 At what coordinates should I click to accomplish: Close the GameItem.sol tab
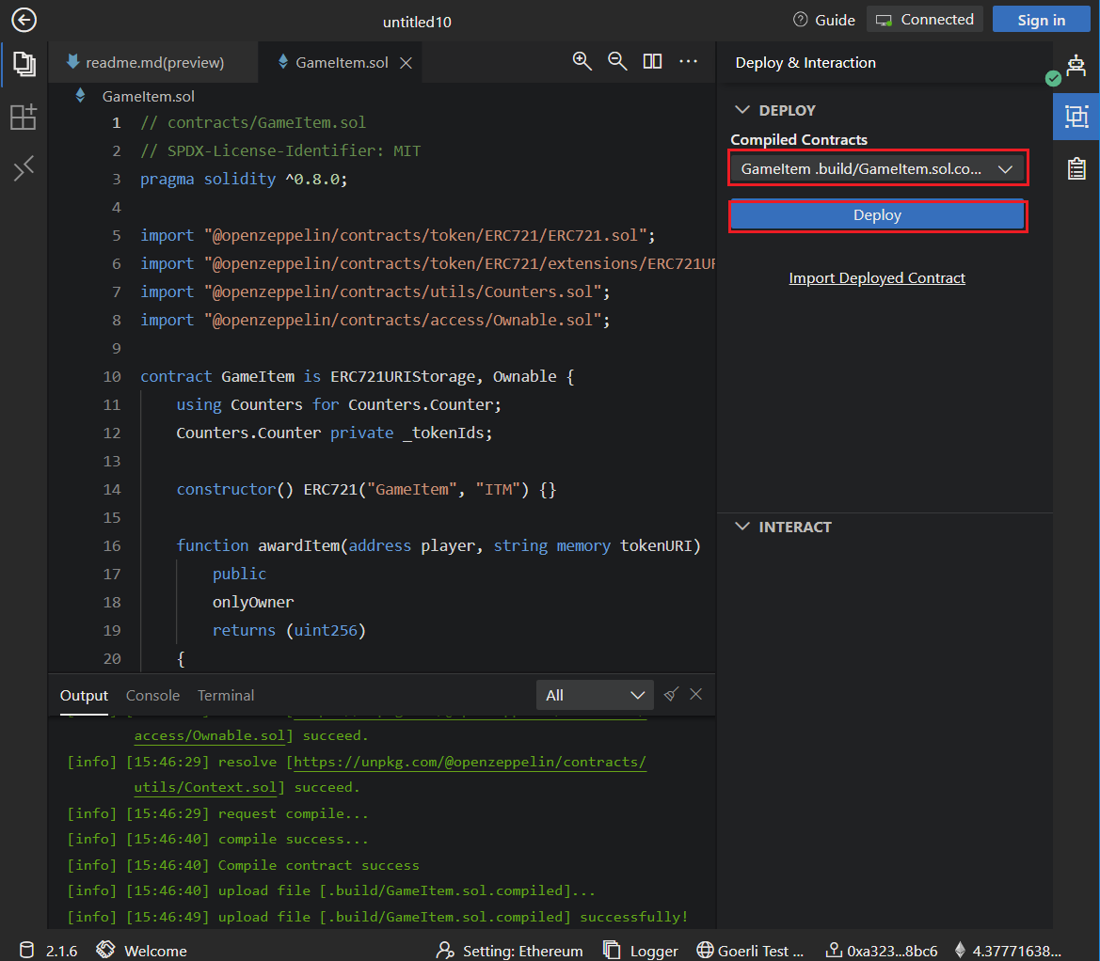point(407,63)
